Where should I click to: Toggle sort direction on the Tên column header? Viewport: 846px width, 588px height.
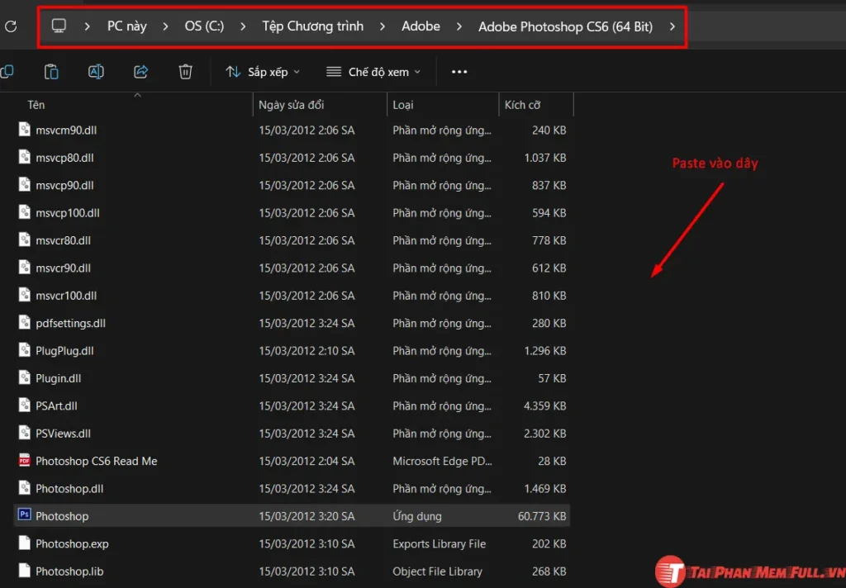[x=36, y=105]
